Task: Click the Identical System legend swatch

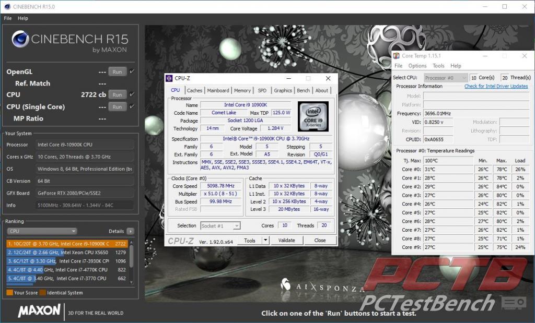Action: point(43,292)
